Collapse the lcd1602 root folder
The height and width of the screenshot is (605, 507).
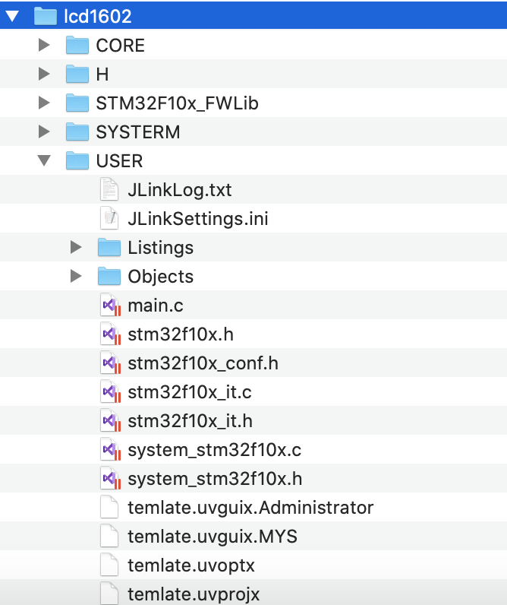13,16
